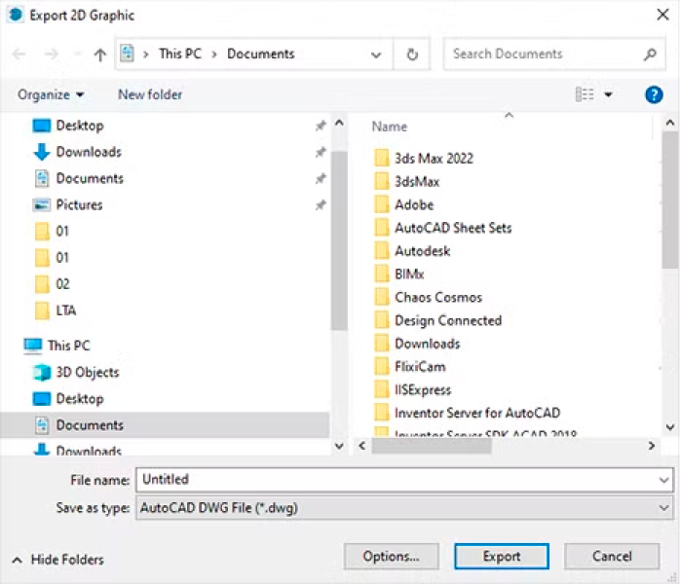Viewport: 680px width, 584px height.
Task: Select the Design Connected folder
Action: [x=437, y=320]
